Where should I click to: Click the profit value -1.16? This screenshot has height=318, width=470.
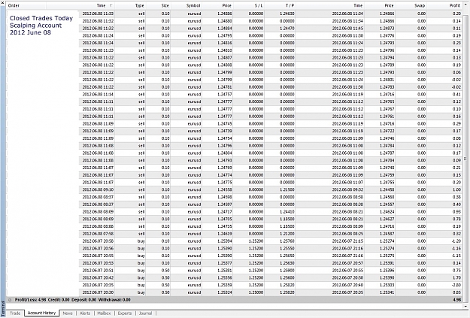click(456, 249)
